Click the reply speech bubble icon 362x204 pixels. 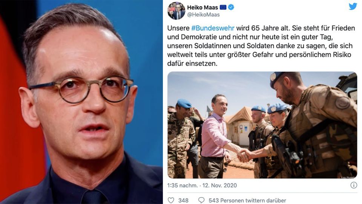(201, 200)
